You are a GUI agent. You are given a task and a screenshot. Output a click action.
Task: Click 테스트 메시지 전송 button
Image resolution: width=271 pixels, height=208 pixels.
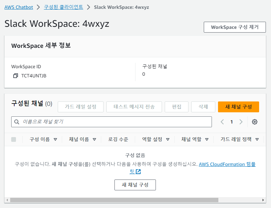(134, 107)
